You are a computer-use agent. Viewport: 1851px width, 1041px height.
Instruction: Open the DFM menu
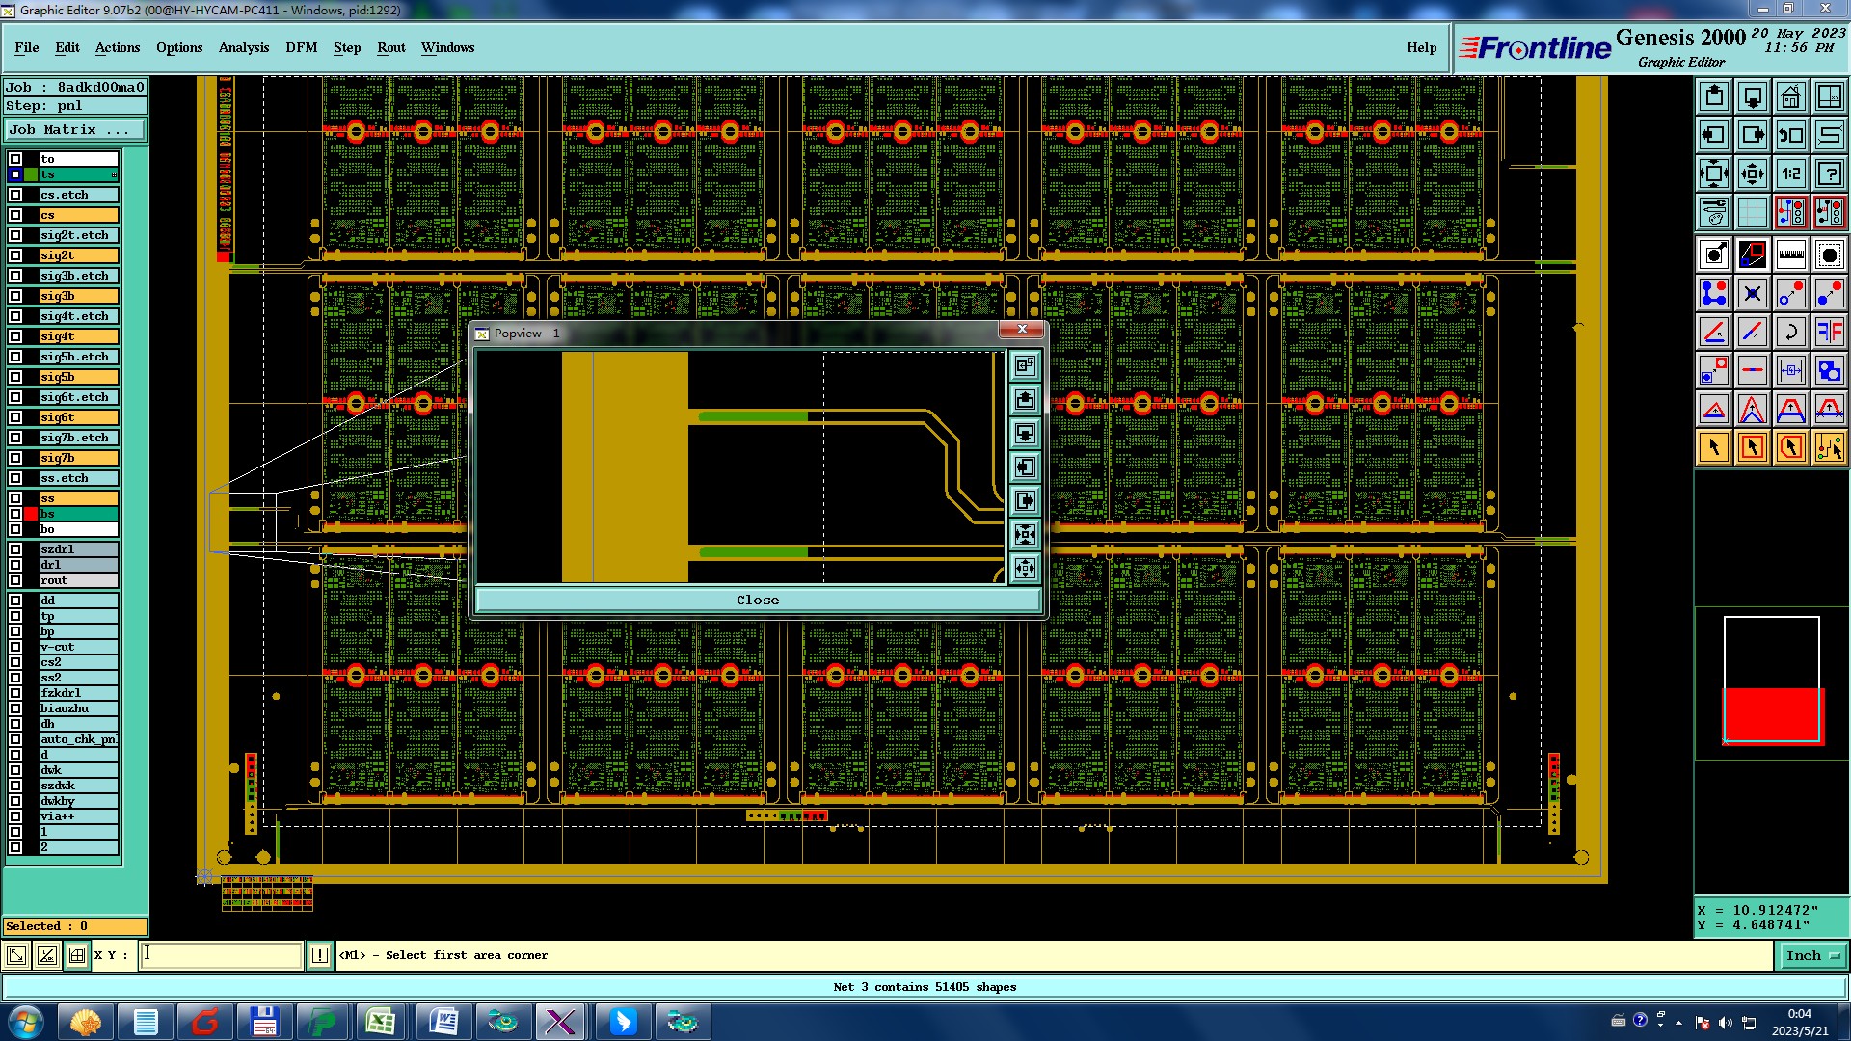pos(301,47)
